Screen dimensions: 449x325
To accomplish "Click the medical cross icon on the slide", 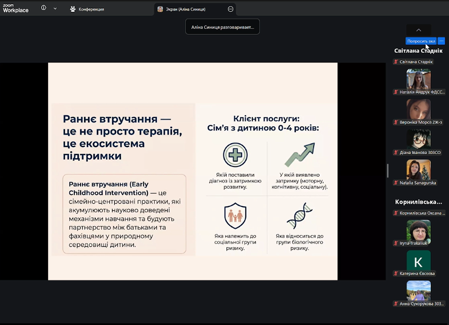I will pyautogui.click(x=235, y=155).
